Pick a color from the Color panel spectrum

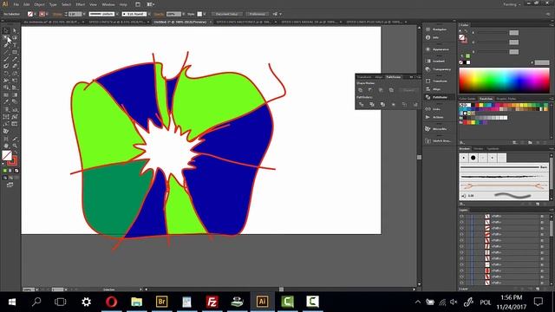[505, 81]
